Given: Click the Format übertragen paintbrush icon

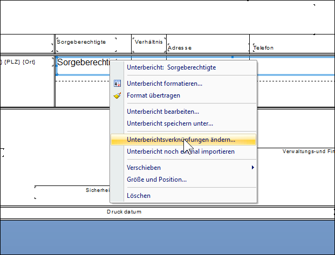Looking at the screenshot, I should tap(117, 95).
